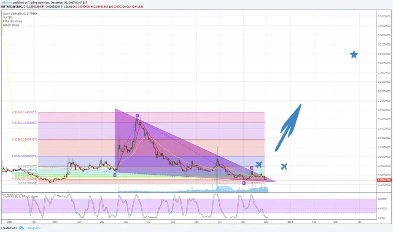The image size is (393, 232).
Task: Click the BITTREX:ZECBTC, D symbol header
Action: pos(13,6)
